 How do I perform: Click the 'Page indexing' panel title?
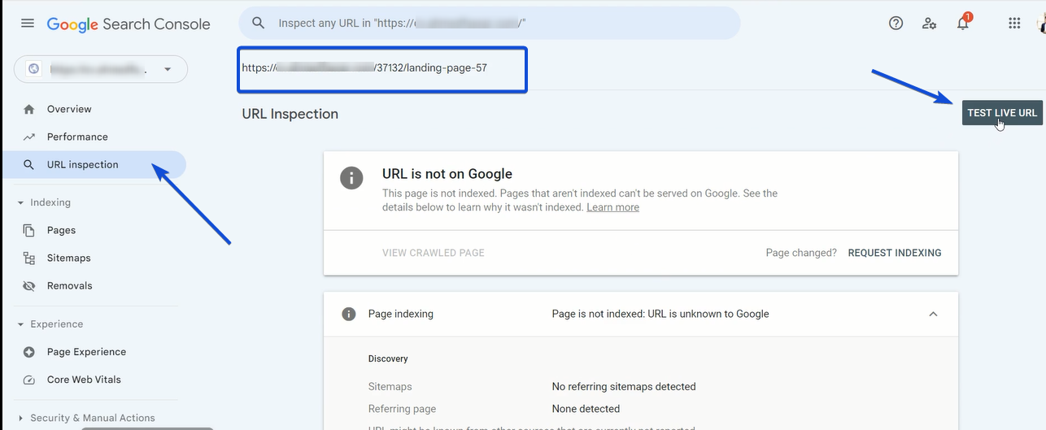click(x=401, y=314)
